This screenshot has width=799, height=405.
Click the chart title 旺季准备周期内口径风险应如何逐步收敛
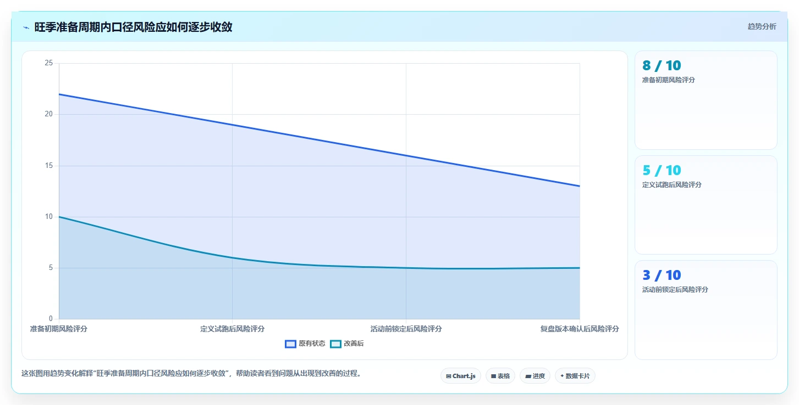click(x=133, y=27)
